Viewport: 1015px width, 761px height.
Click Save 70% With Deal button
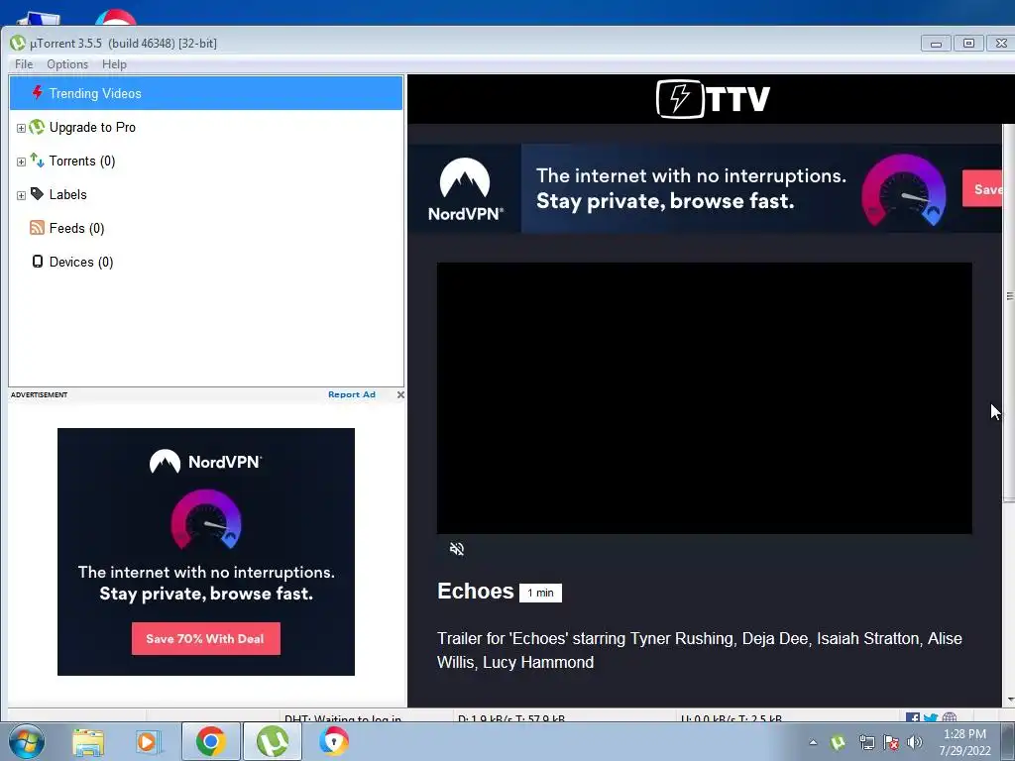pyautogui.click(x=206, y=639)
